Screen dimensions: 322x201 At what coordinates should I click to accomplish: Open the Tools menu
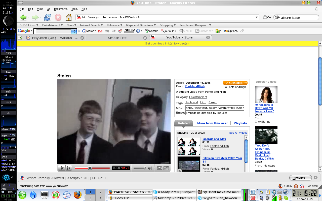74,9
